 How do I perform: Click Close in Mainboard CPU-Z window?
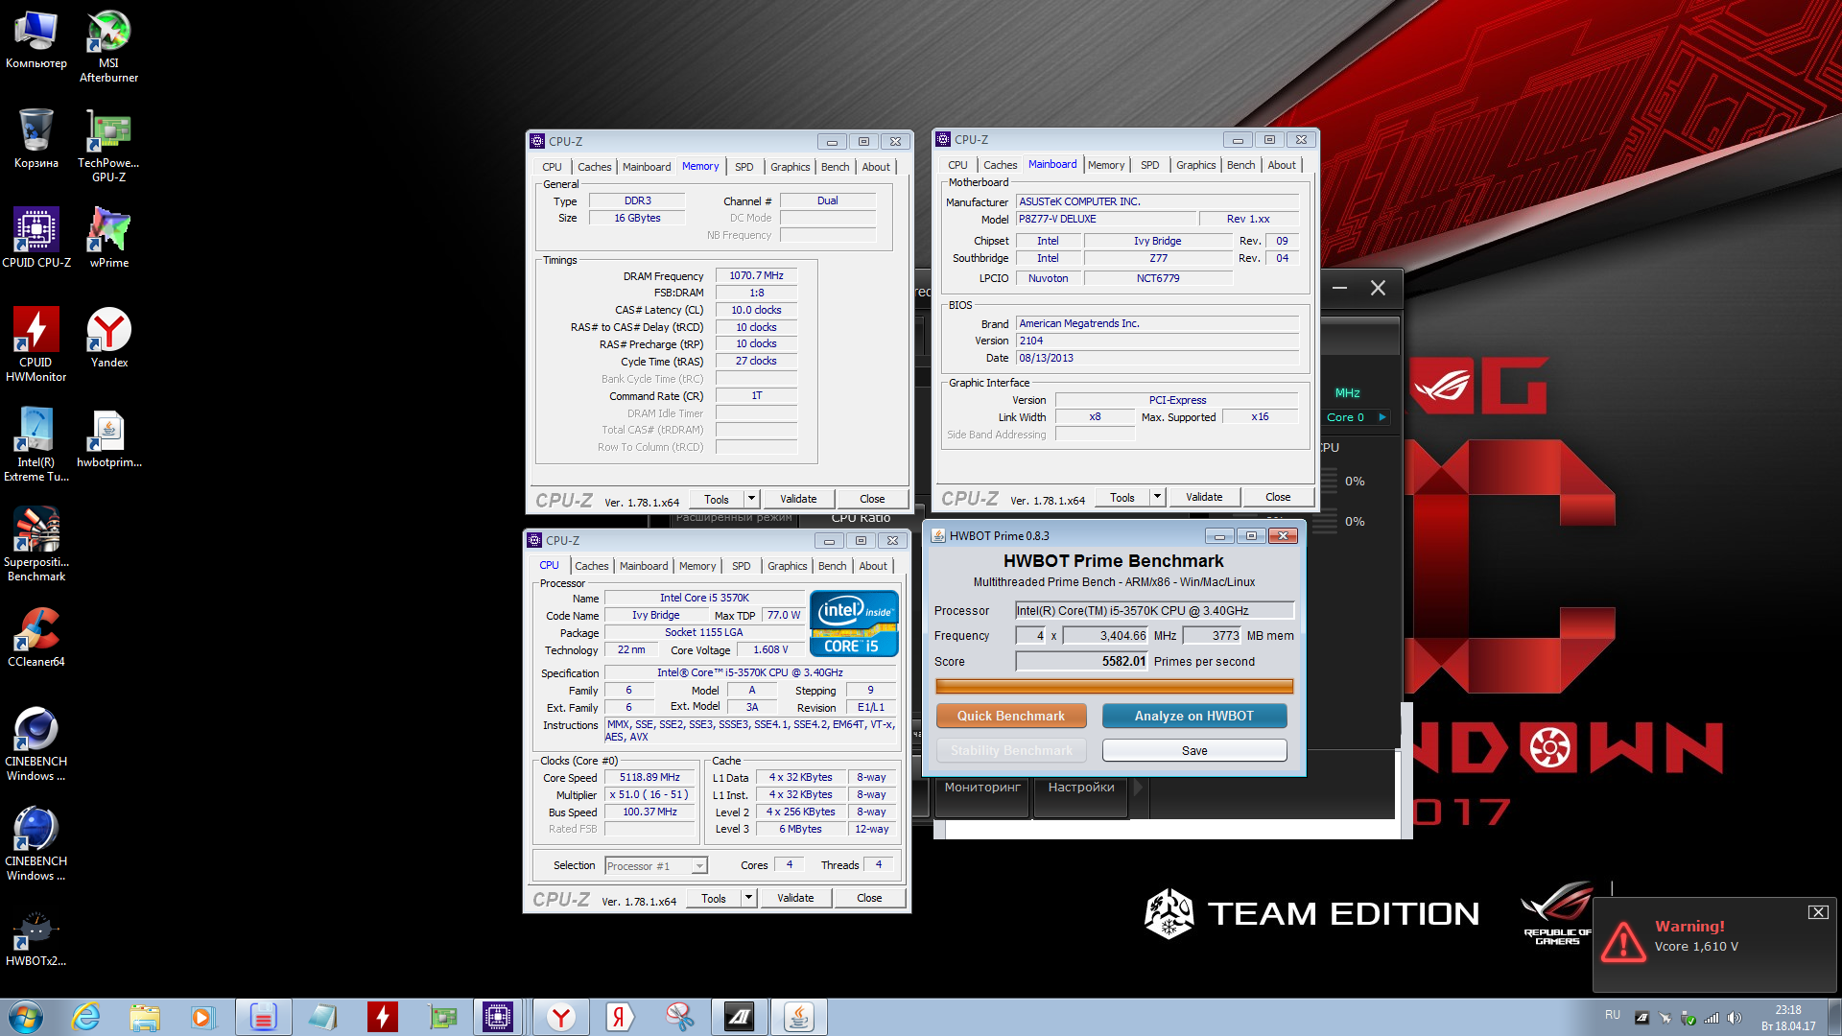(1278, 497)
